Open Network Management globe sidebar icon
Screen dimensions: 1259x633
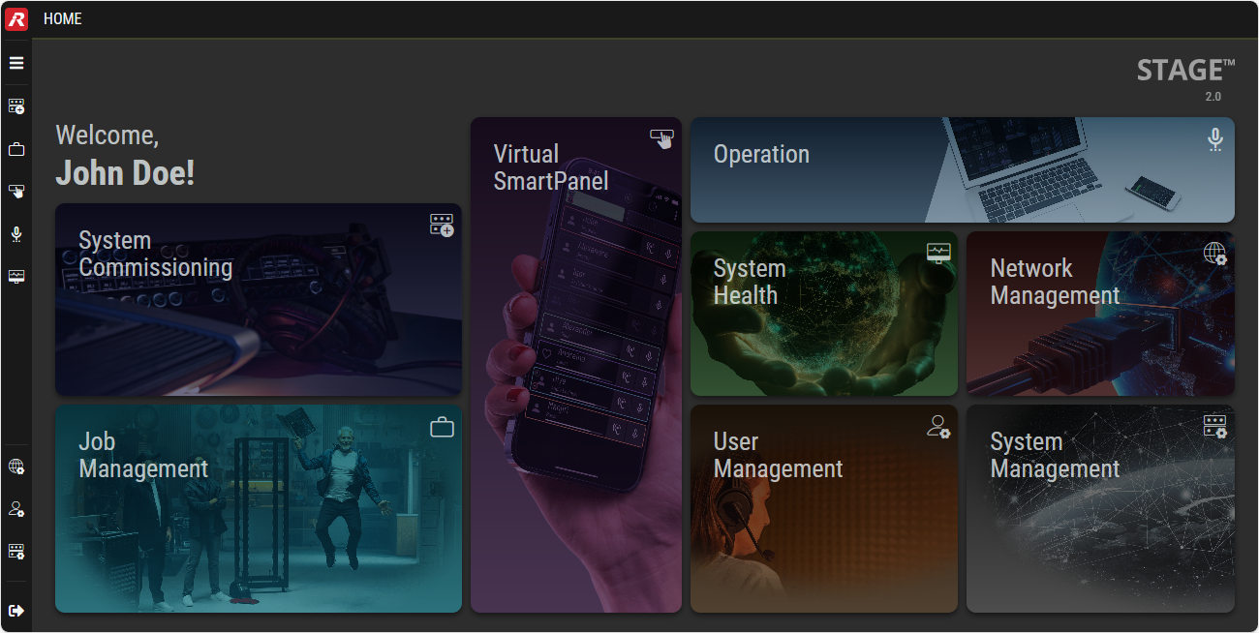(x=16, y=467)
